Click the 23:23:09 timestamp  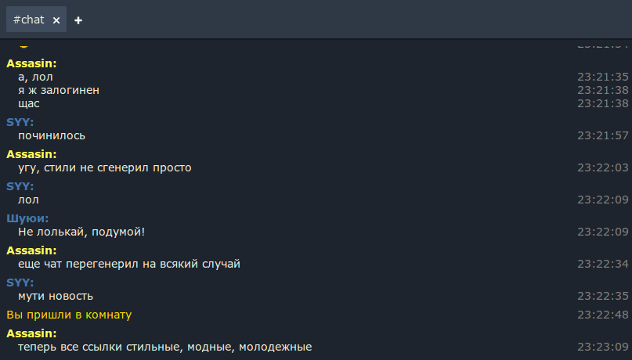click(603, 347)
